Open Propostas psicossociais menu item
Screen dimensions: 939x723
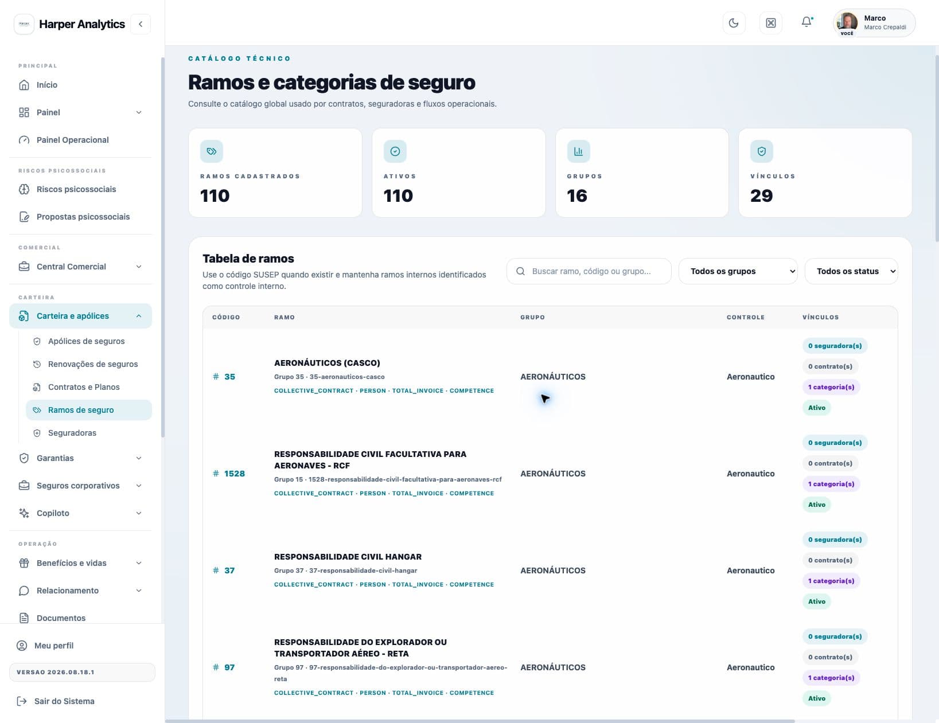point(80,217)
